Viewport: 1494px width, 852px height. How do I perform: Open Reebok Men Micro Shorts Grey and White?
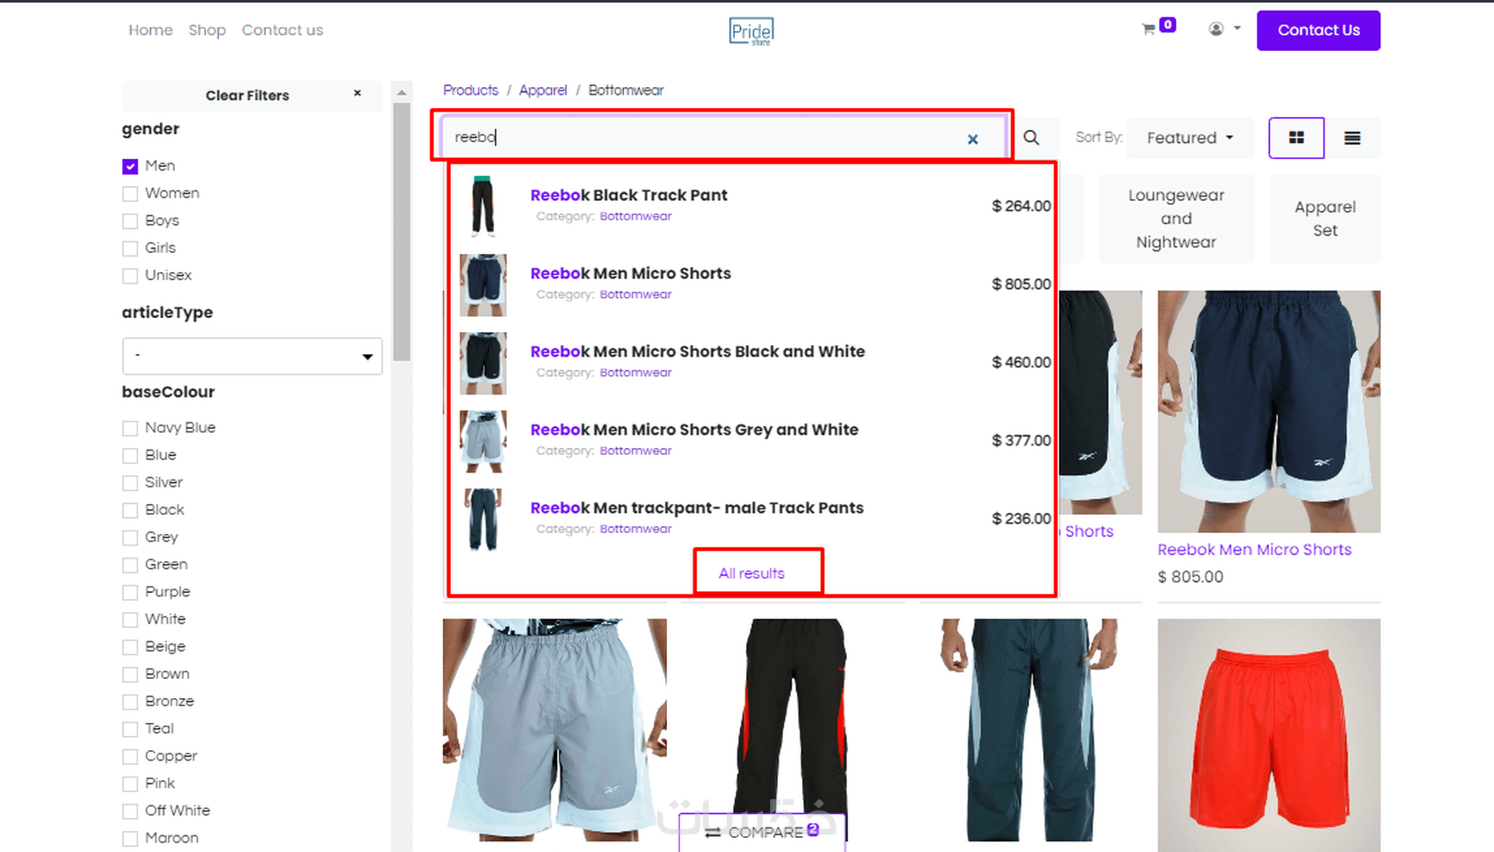[x=694, y=430]
